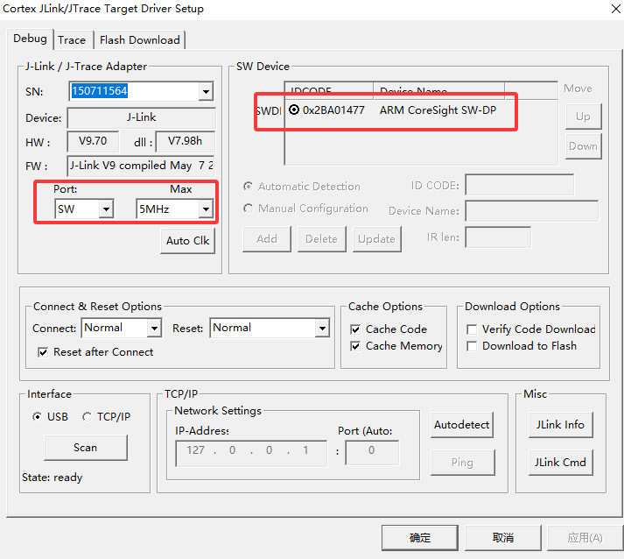Click the HW version V9.70 field
This screenshot has width=624, height=559.
click(93, 141)
